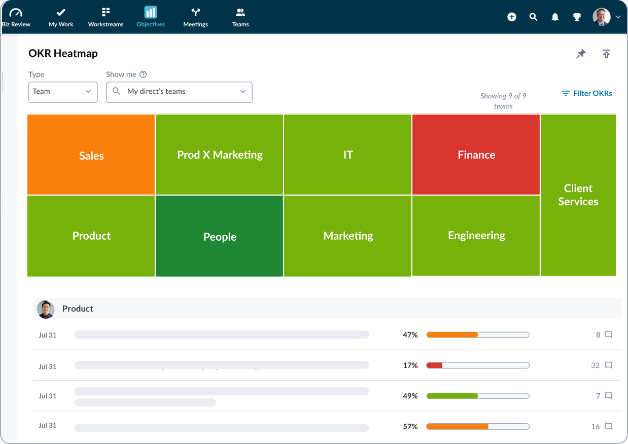Open the Workstreams panel
Screen dimensions: 628x444
tap(106, 17)
